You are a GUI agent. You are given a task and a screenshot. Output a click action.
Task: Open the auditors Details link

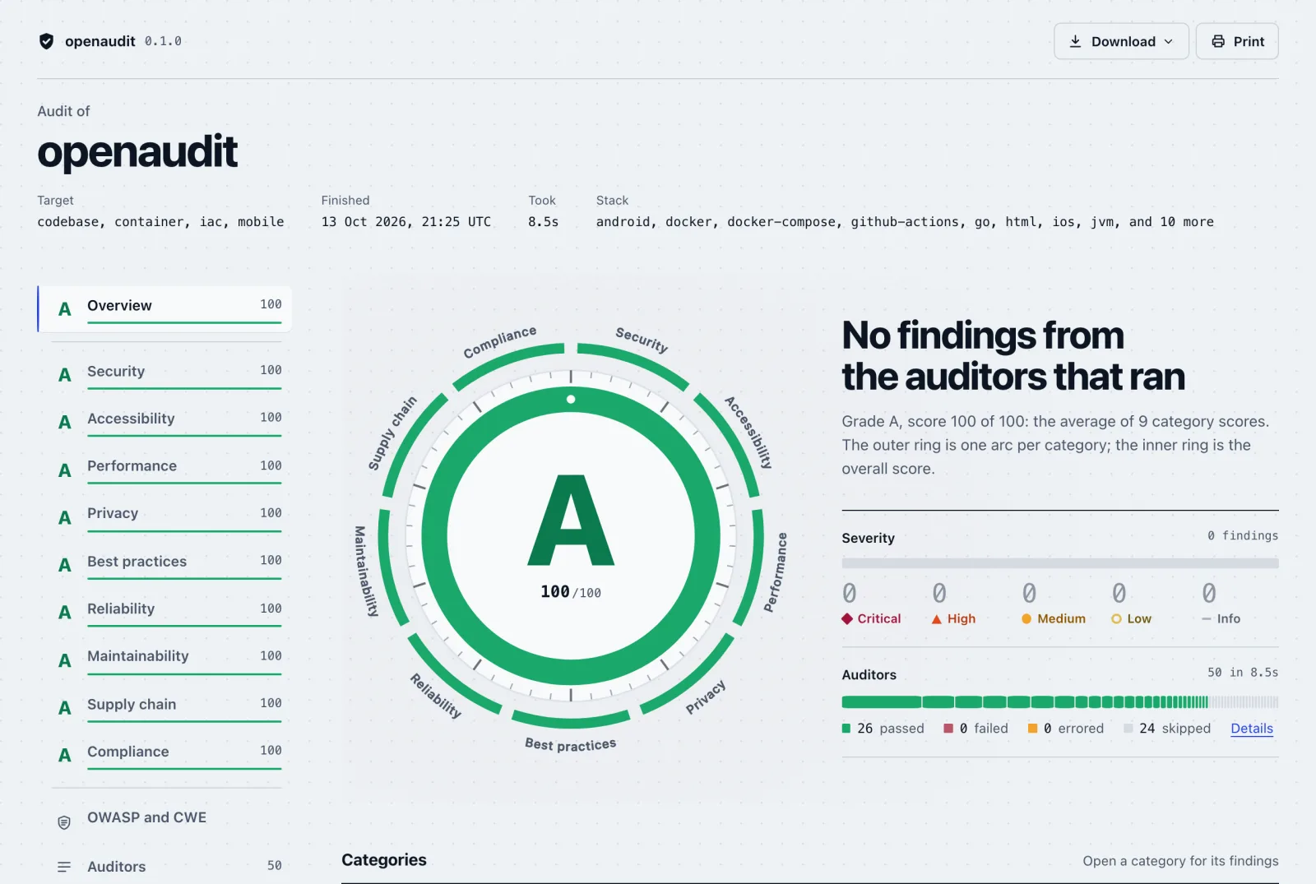pyautogui.click(x=1252, y=729)
